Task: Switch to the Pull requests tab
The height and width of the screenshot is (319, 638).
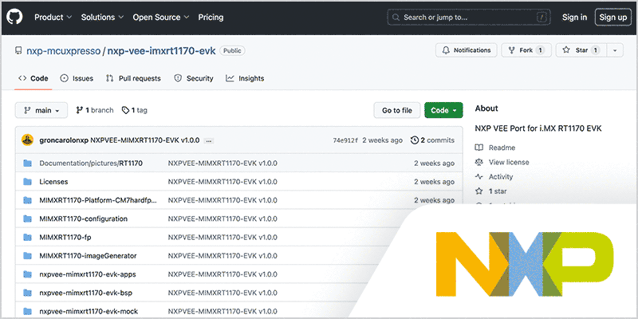Action: (133, 78)
